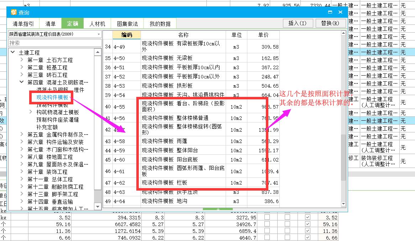Expand 第六章 构件运输及安装

22,142
